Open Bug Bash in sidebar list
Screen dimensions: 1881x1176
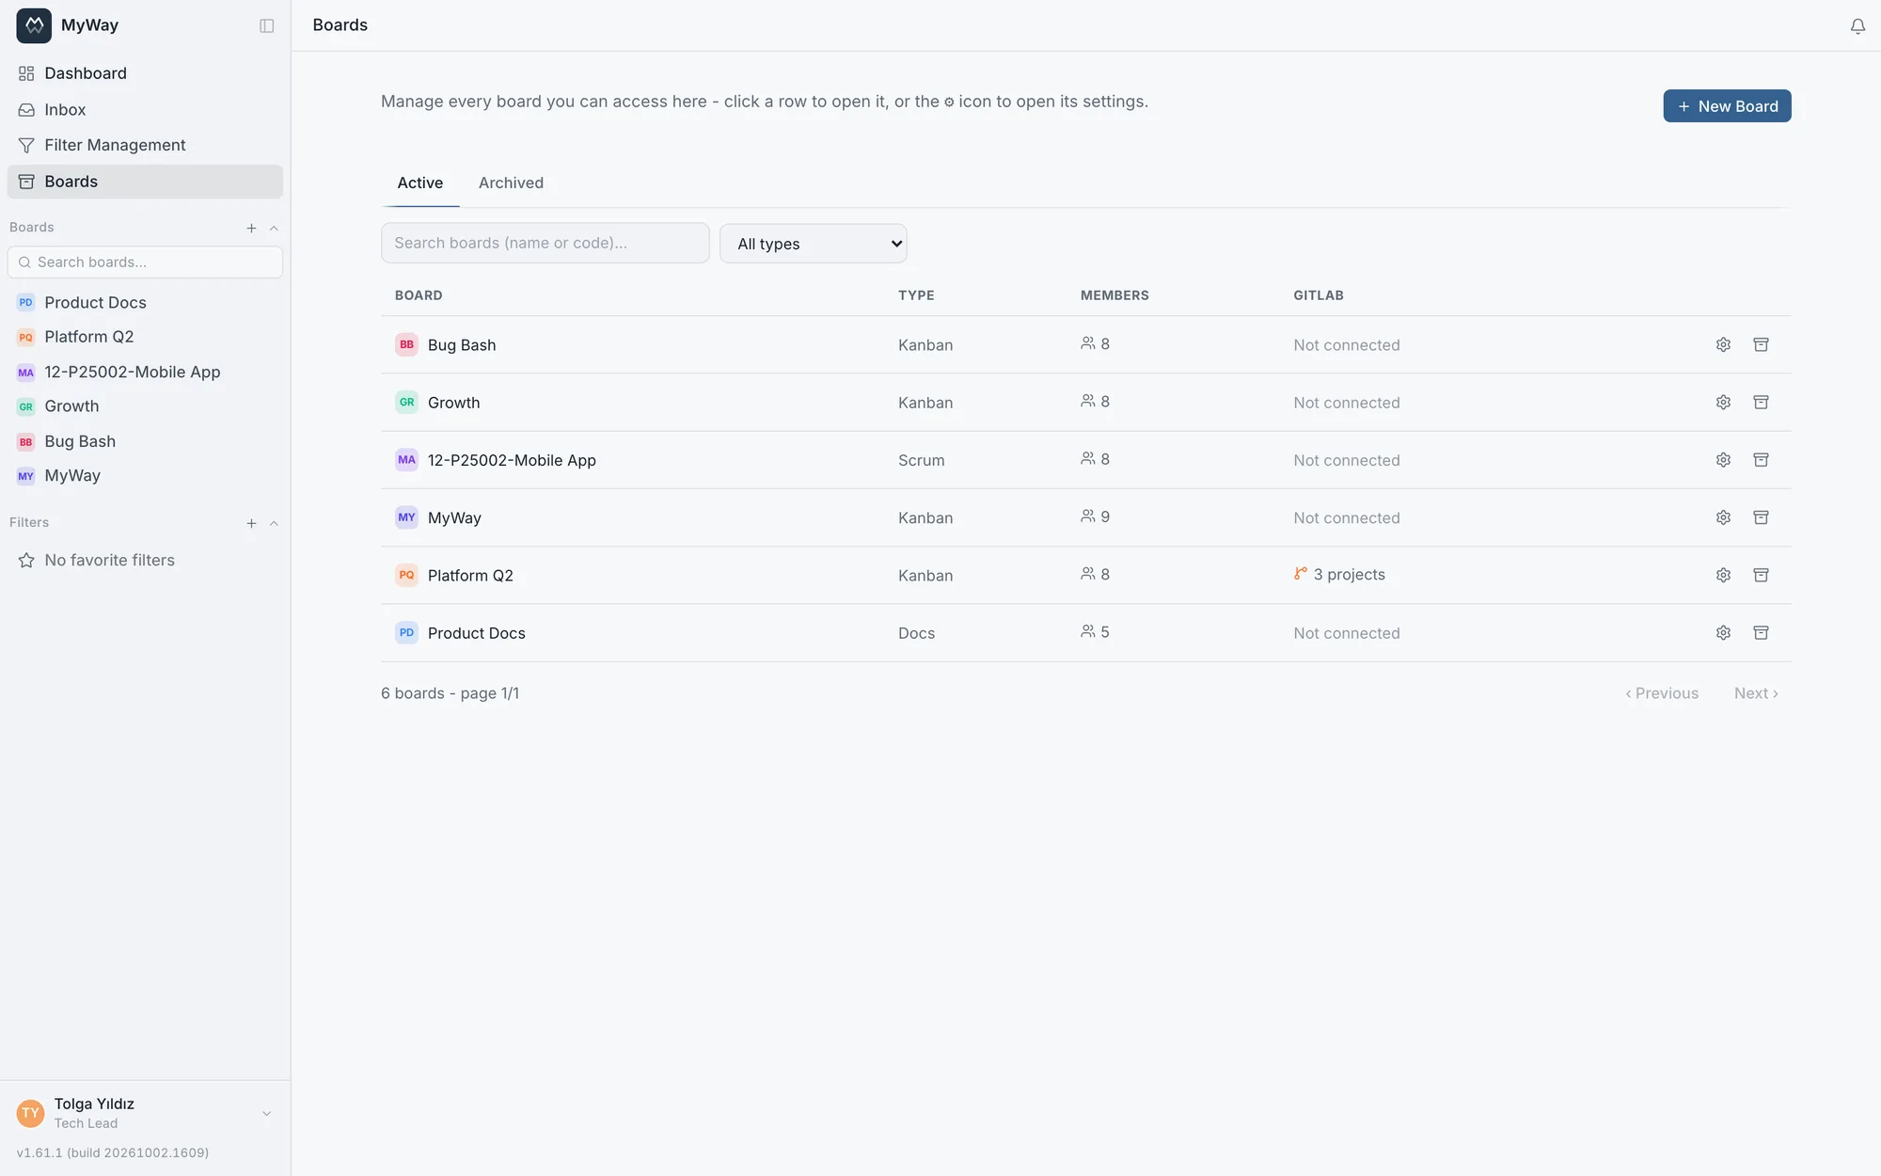(x=145, y=441)
